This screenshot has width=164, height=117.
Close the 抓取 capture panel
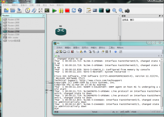coord(162,16)
